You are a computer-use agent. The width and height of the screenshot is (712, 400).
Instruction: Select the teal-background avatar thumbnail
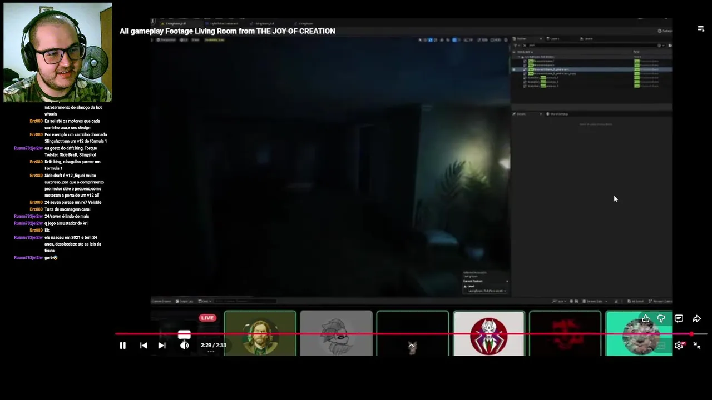tap(639, 333)
